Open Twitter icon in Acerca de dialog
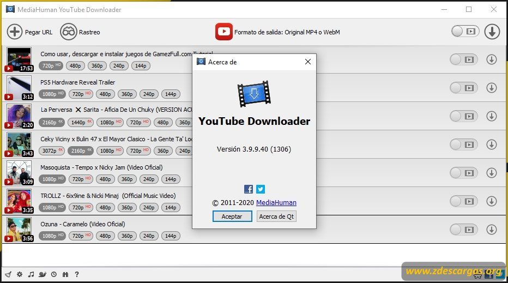This screenshot has width=508, height=283. 261,189
